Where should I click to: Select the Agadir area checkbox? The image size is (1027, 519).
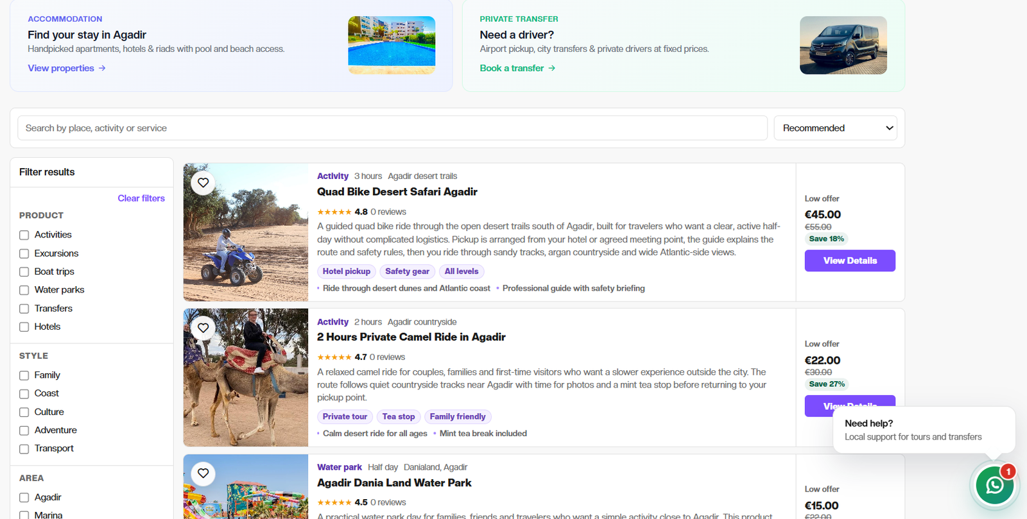(24, 497)
